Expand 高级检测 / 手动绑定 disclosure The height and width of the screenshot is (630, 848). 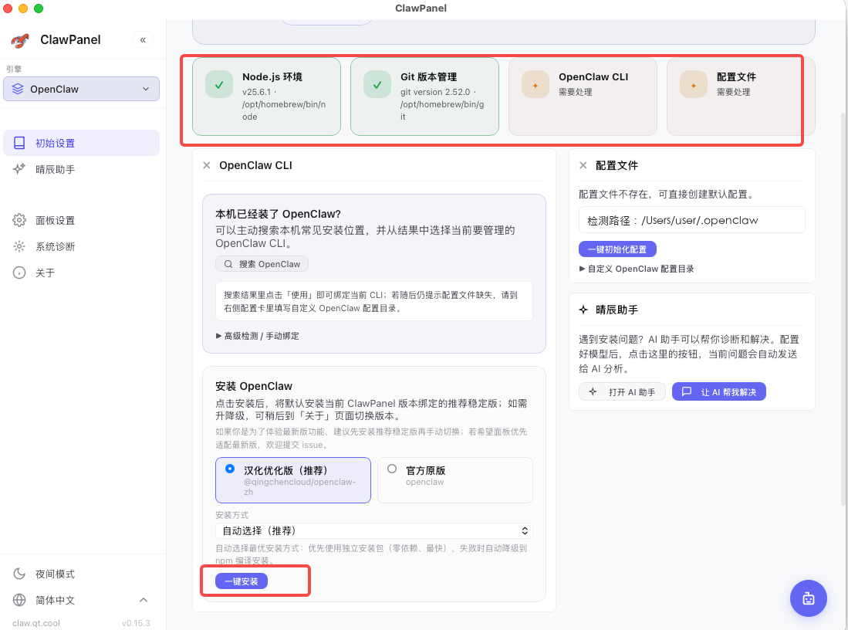click(x=258, y=336)
